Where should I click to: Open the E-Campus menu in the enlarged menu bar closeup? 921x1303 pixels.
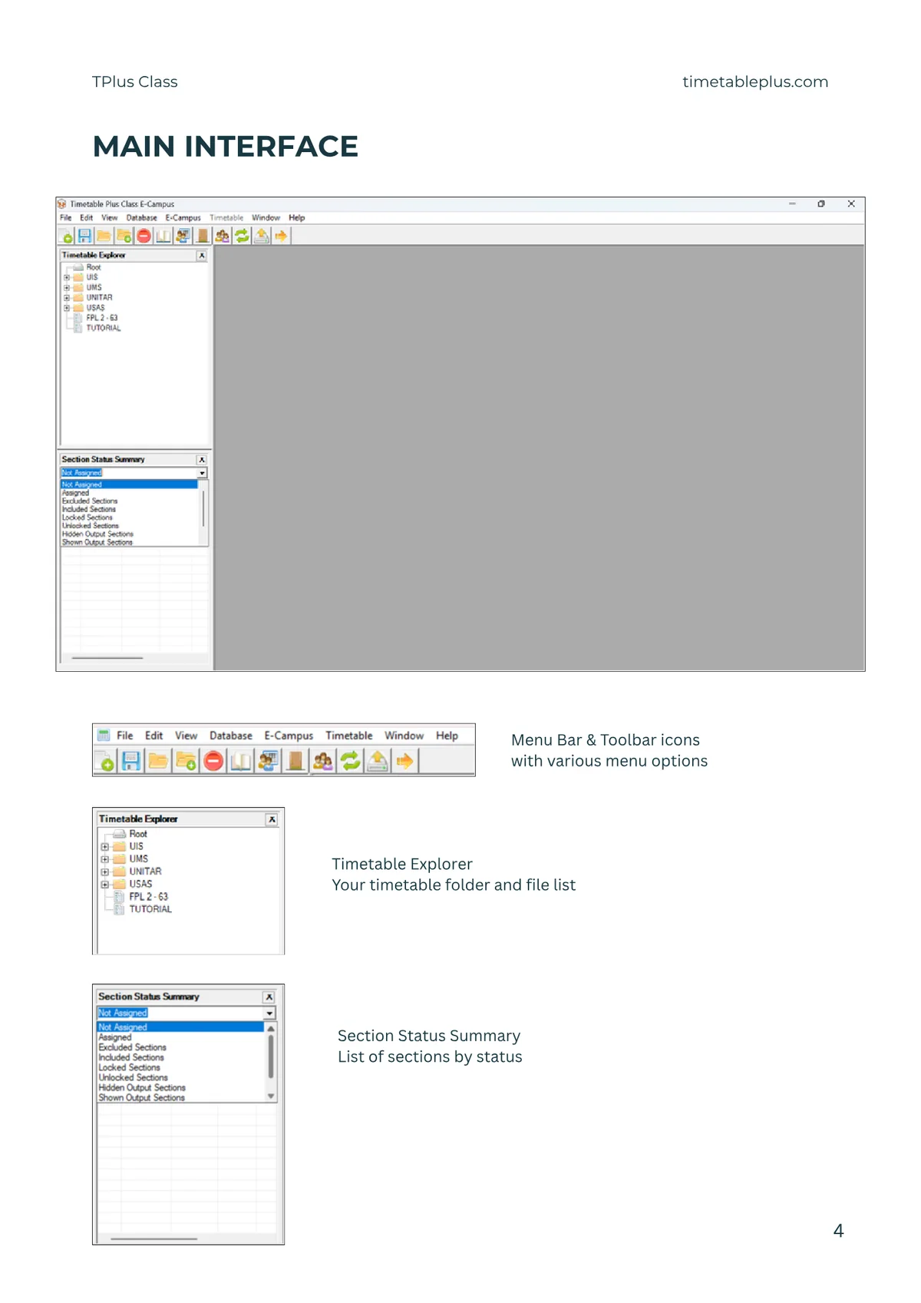[x=289, y=736]
